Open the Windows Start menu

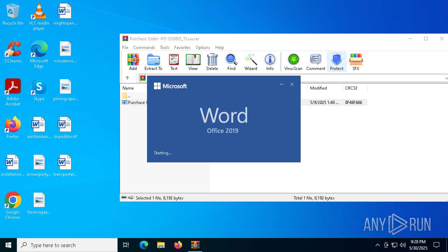[x=8, y=245]
